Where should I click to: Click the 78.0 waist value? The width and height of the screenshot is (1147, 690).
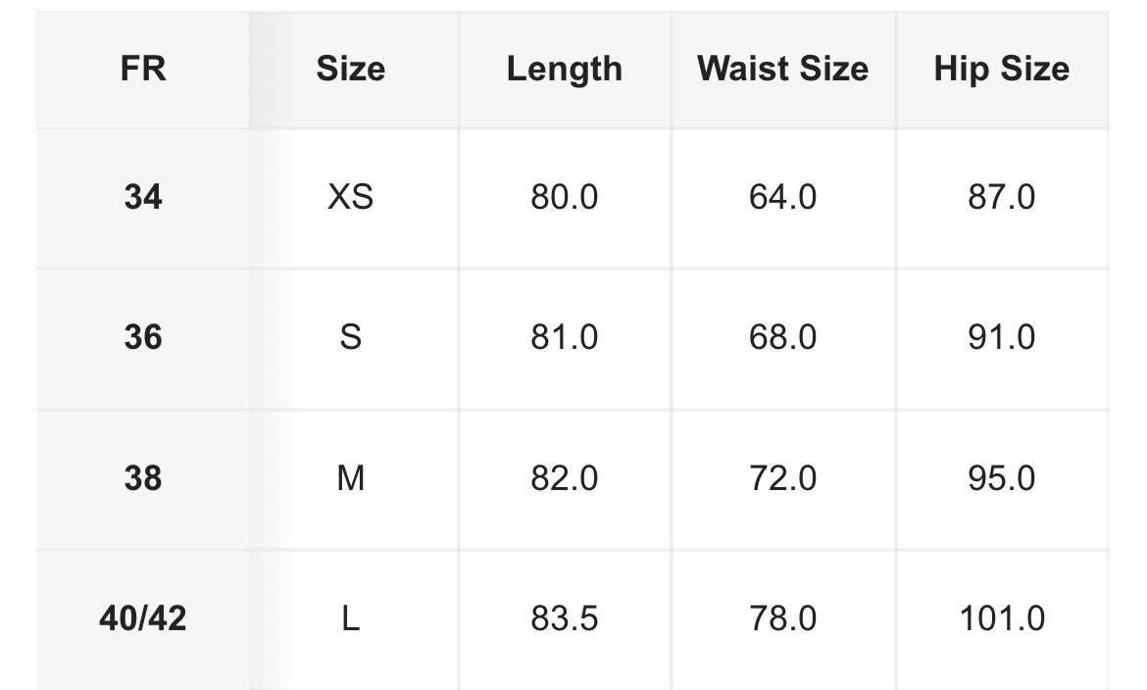(x=782, y=618)
